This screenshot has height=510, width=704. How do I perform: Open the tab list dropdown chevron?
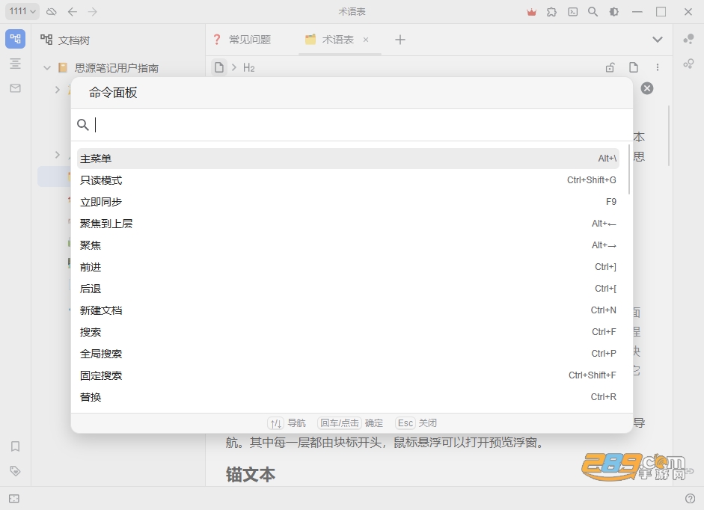coord(658,40)
